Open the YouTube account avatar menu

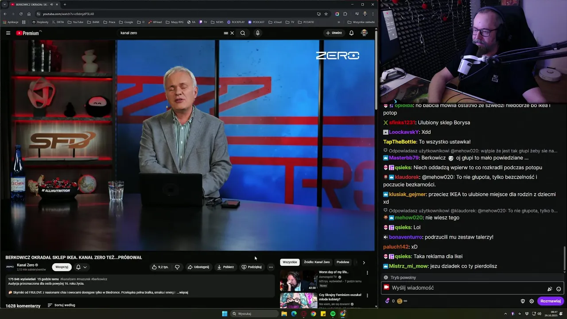[x=364, y=33]
